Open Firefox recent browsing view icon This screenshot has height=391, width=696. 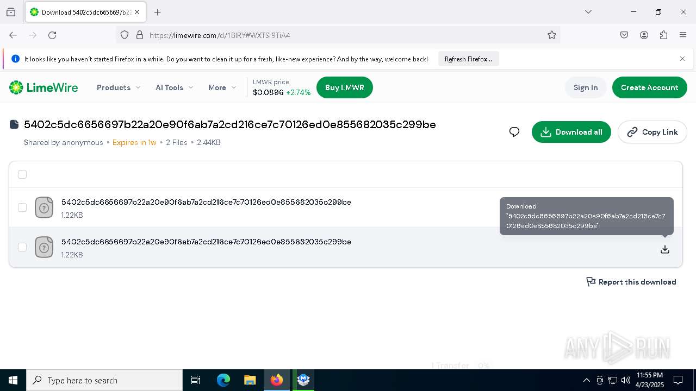coord(11,12)
